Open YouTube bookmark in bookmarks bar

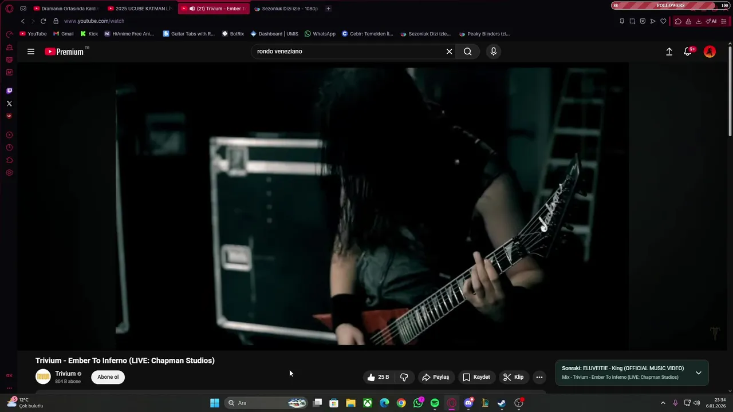[x=33, y=34]
